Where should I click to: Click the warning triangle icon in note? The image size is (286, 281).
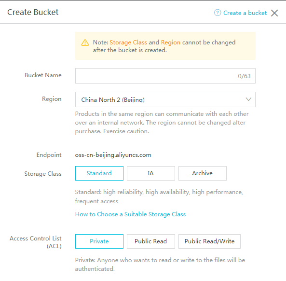[x=85, y=42]
